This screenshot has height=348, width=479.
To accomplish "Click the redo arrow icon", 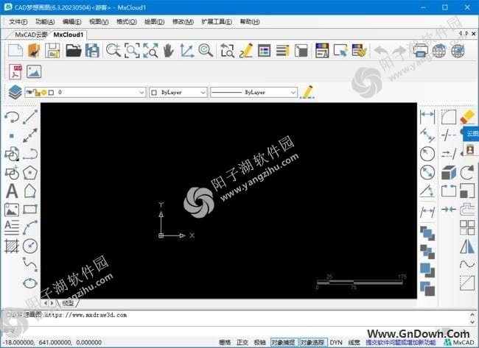I will click(399, 50).
